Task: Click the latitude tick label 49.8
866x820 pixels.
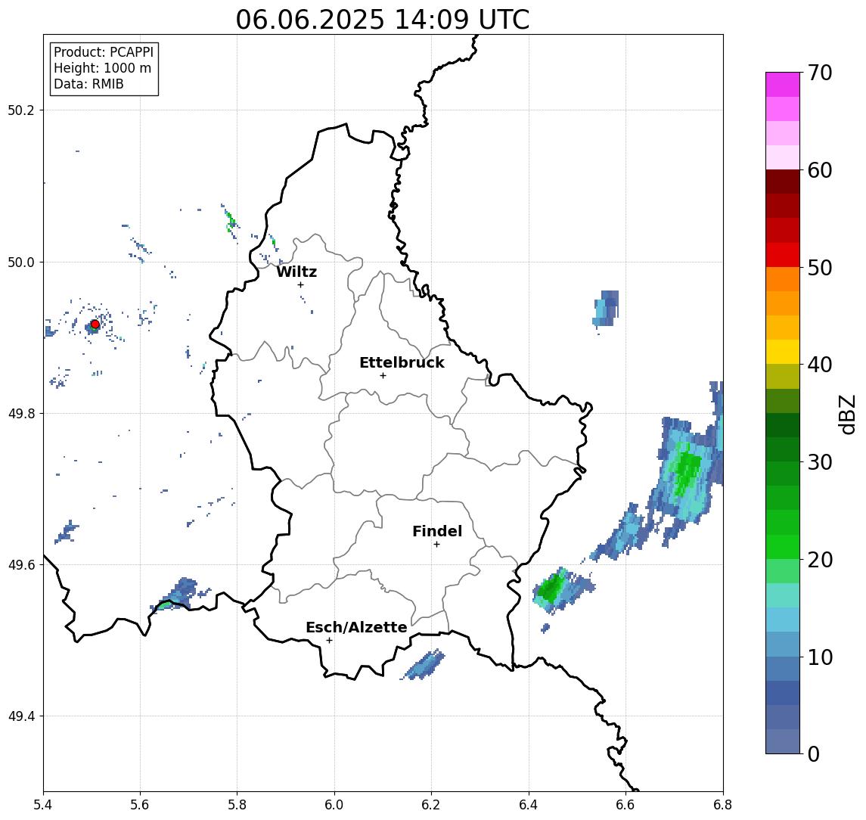Action: tap(21, 414)
